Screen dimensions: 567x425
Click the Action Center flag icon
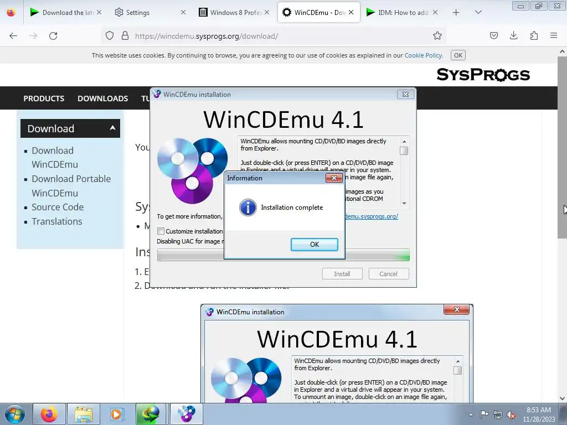pos(484,414)
